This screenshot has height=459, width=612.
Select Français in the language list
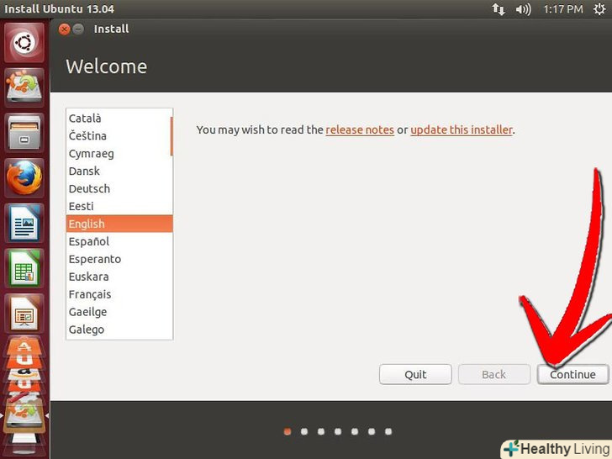(x=119, y=294)
